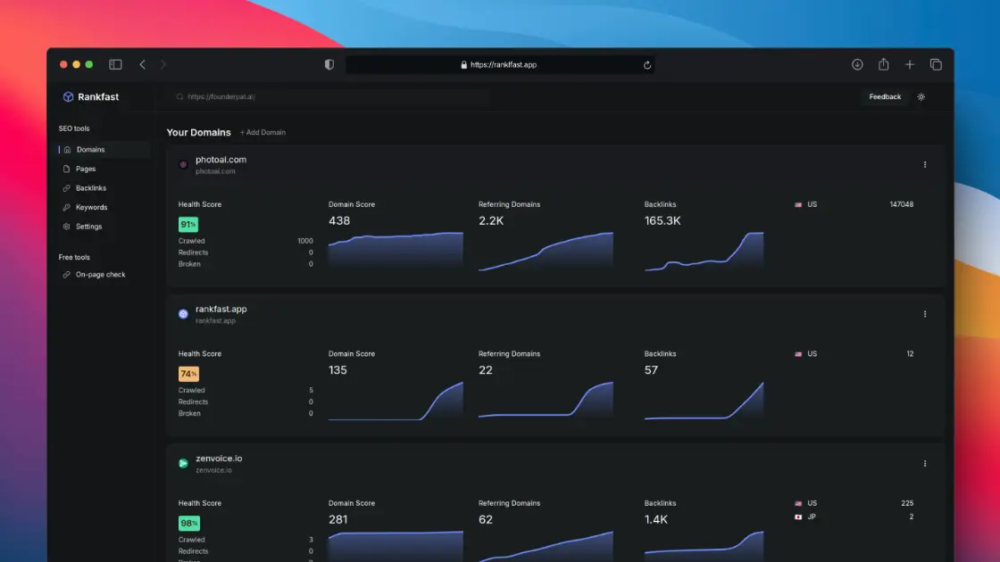The width and height of the screenshot is (1000, 562).
Task: Click the Safari share icon
Action: (x=883, y=63)
